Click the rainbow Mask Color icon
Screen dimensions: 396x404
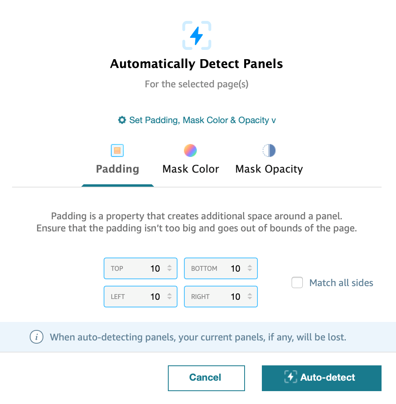pyautogui.click(x=190, y=150)
